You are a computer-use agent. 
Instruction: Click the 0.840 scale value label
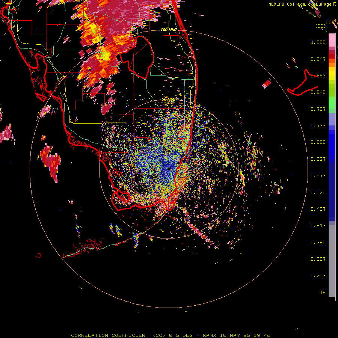tap(318, 92)
